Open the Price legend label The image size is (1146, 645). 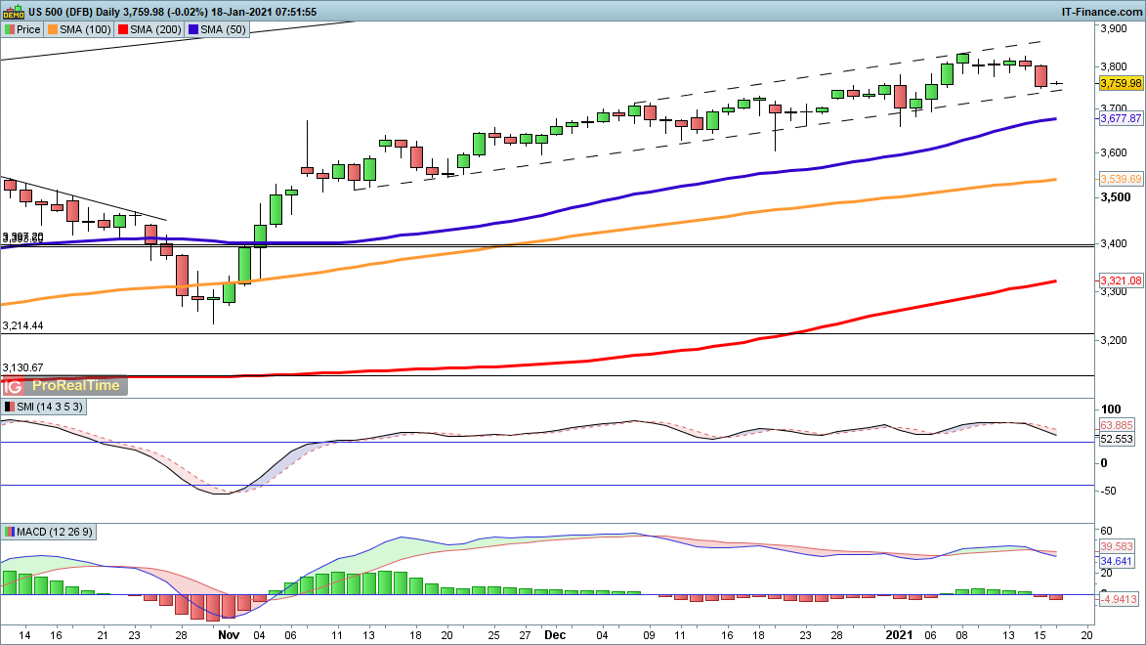click(x=28, y=29)
